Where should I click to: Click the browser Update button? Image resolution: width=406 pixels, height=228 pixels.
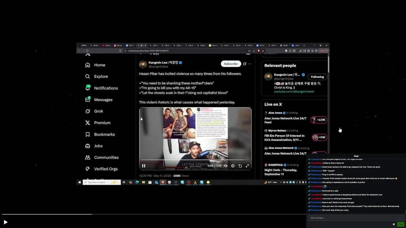coord(324,51)
